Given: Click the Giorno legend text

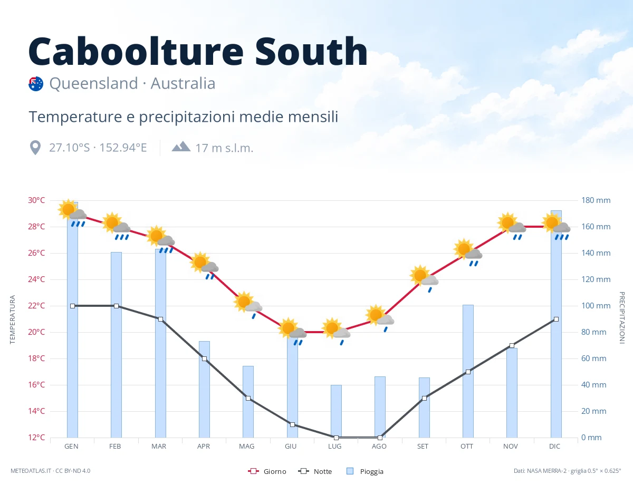Looking at the screenshot, I should click(275, 471).
